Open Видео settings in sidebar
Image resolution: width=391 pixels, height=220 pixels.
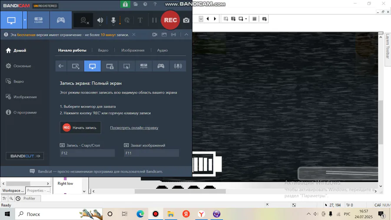click(x=15, y=81)
